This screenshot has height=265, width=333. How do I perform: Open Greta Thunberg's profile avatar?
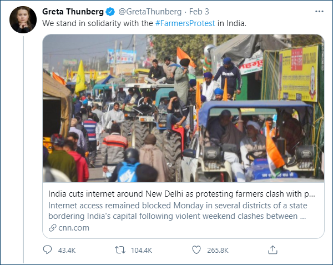23,19
